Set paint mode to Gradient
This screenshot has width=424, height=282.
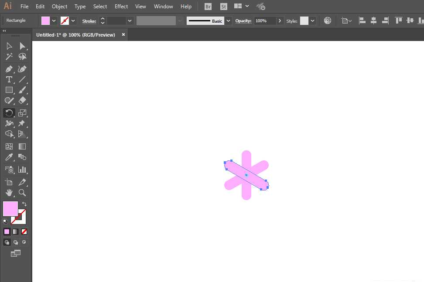click(x=15, y=231)
